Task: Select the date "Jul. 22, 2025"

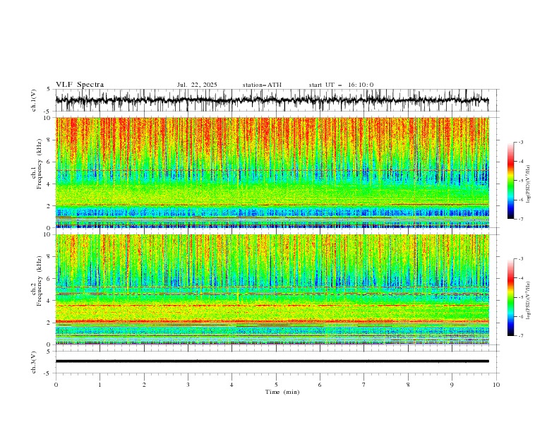Action: click(197, 85)
